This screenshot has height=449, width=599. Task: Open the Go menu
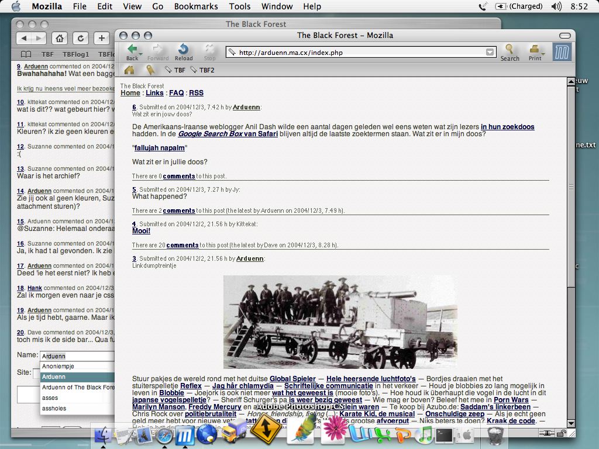click(x=158, y=6)
